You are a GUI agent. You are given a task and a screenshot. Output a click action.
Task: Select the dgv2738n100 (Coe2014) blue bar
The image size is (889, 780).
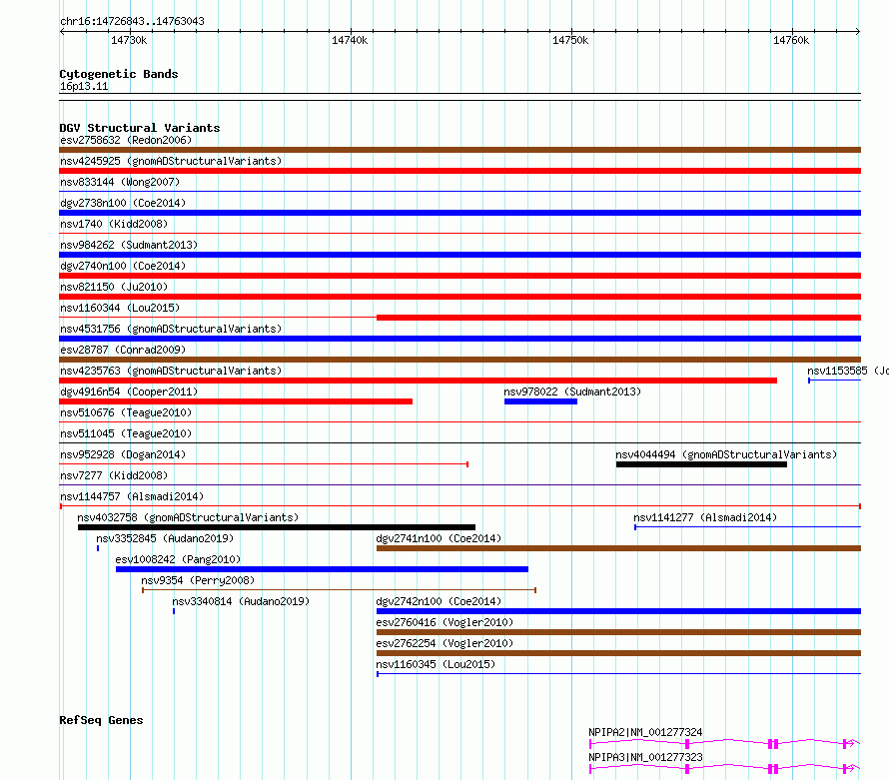point(459,213)
